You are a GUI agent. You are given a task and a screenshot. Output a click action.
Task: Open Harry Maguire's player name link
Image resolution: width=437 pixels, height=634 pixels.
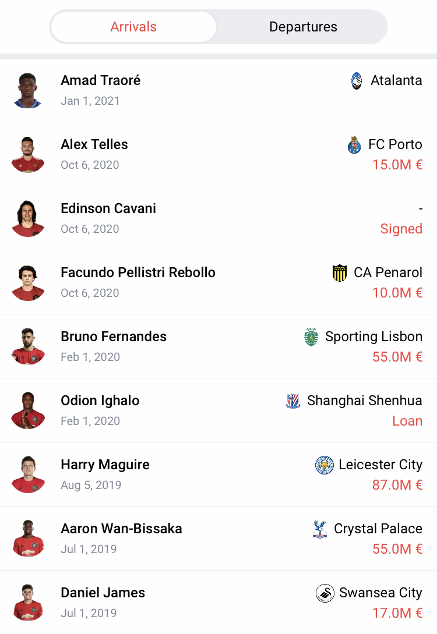point(105,465)
